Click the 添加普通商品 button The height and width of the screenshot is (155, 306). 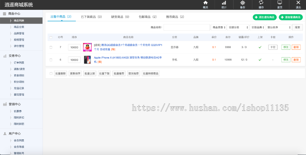click(x=291, y=17)
